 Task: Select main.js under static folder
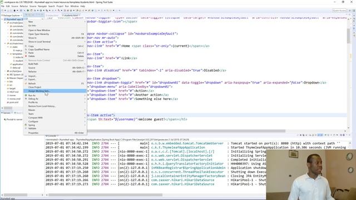click(18, 51)
